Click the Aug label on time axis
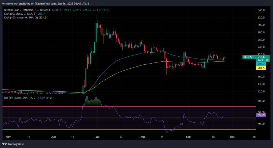This screenshot has width=273, height=148. (x=143, y=137)
